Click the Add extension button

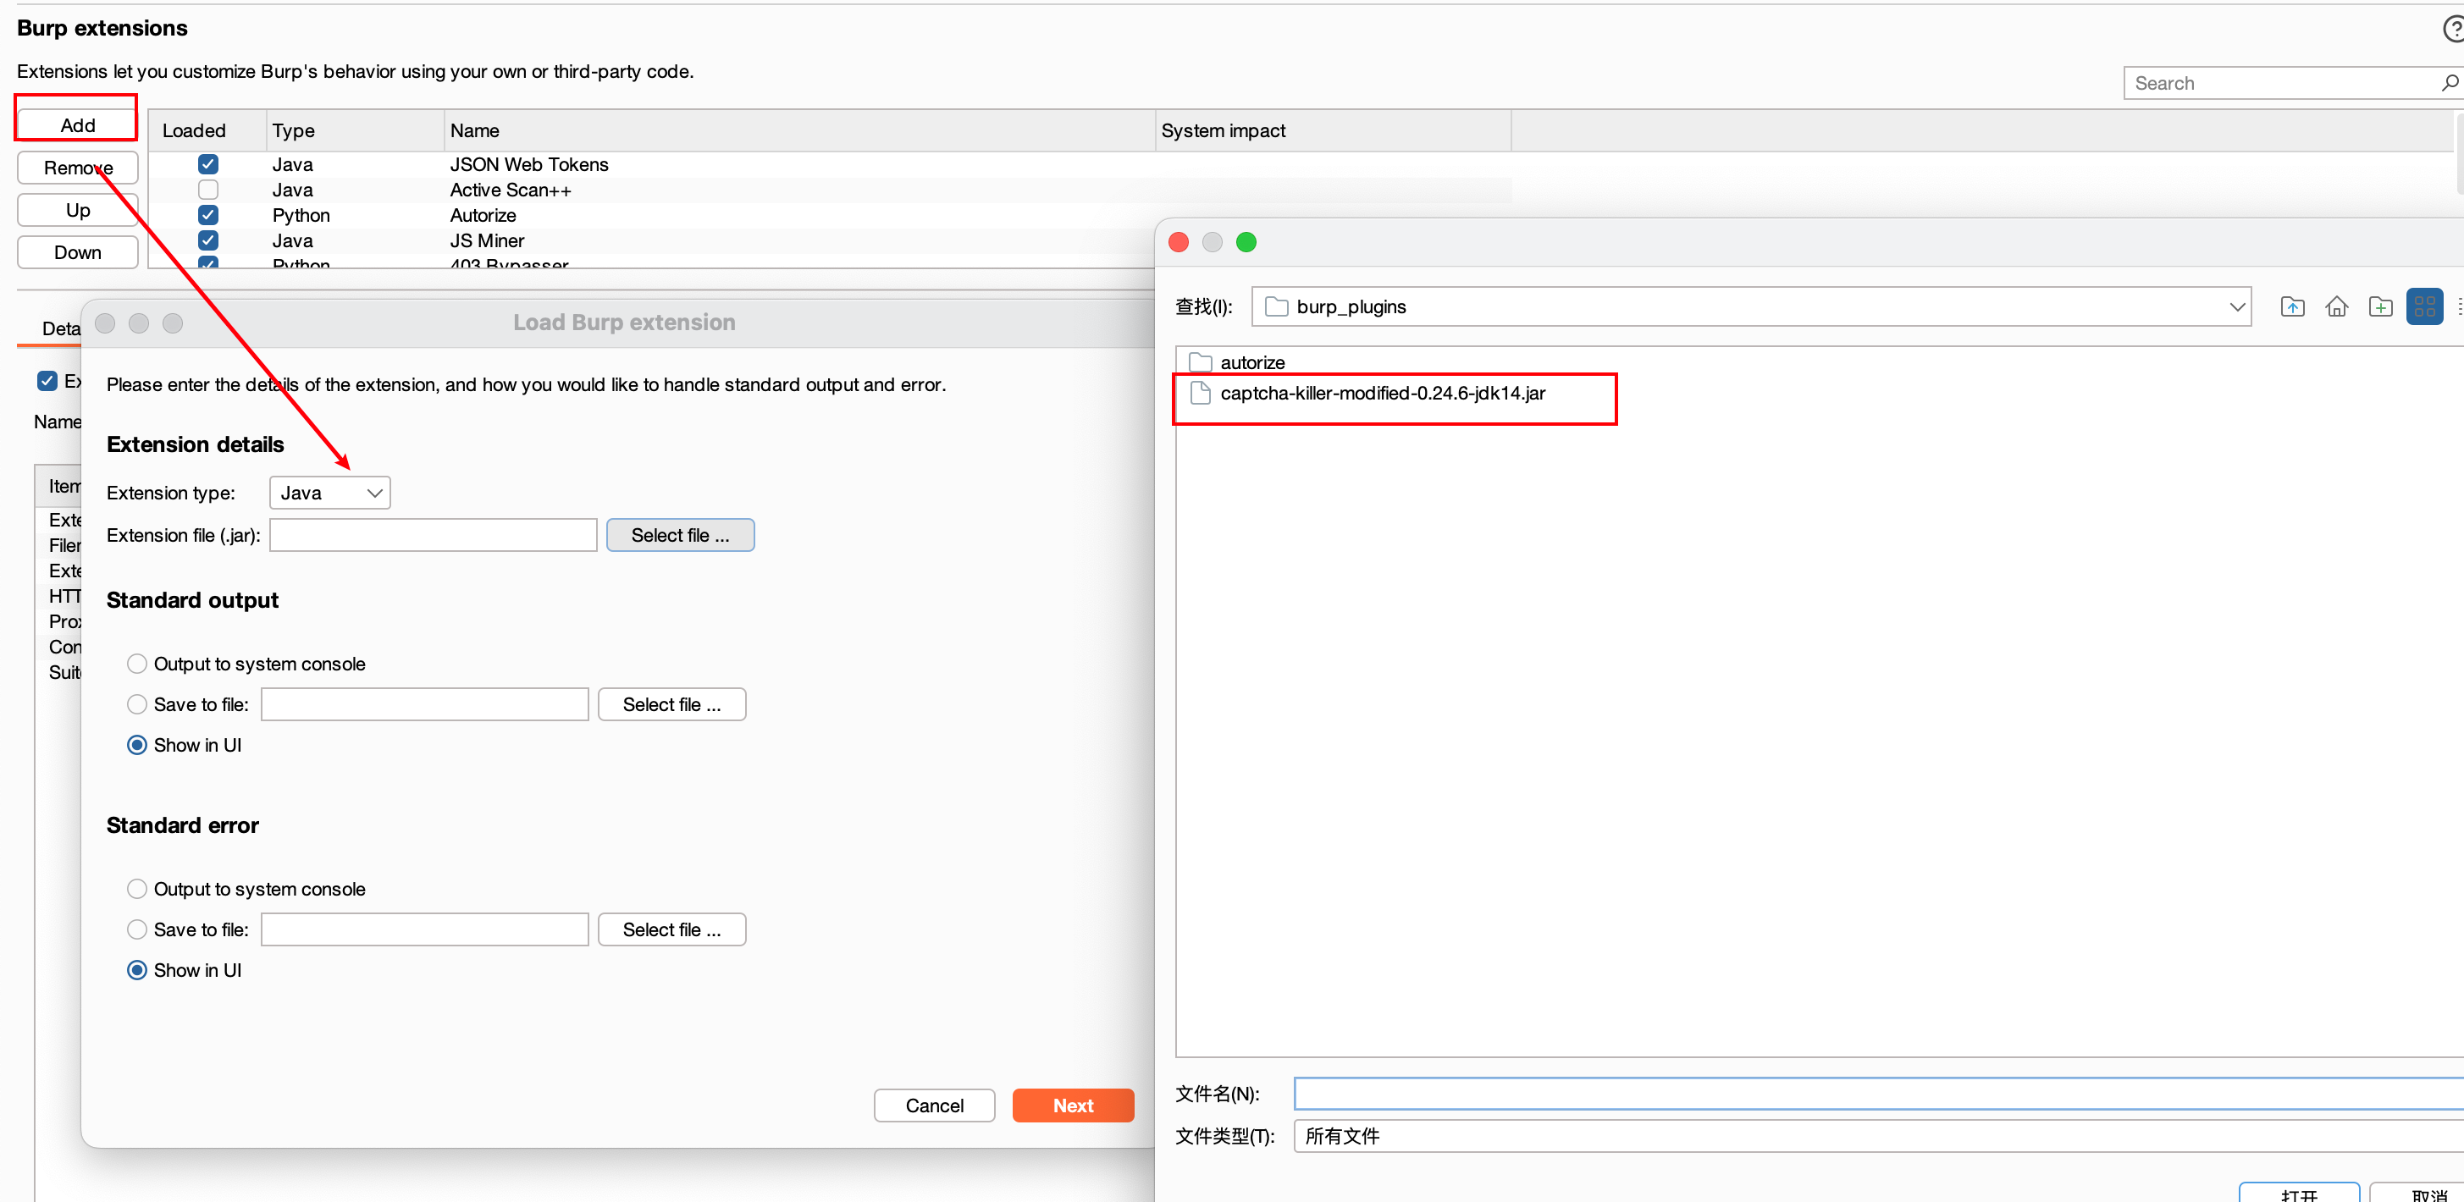point(78,125)
